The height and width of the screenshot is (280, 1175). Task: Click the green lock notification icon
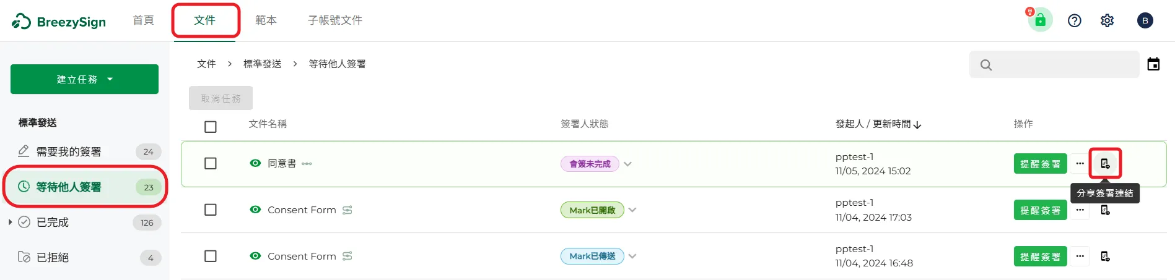[1040, 20]
